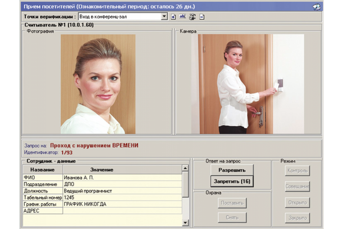The height and width of the screenshot is (229, 343).
Task: Click the identifier value 1/93
Action: pyautogui.click(x=67, y=152)
